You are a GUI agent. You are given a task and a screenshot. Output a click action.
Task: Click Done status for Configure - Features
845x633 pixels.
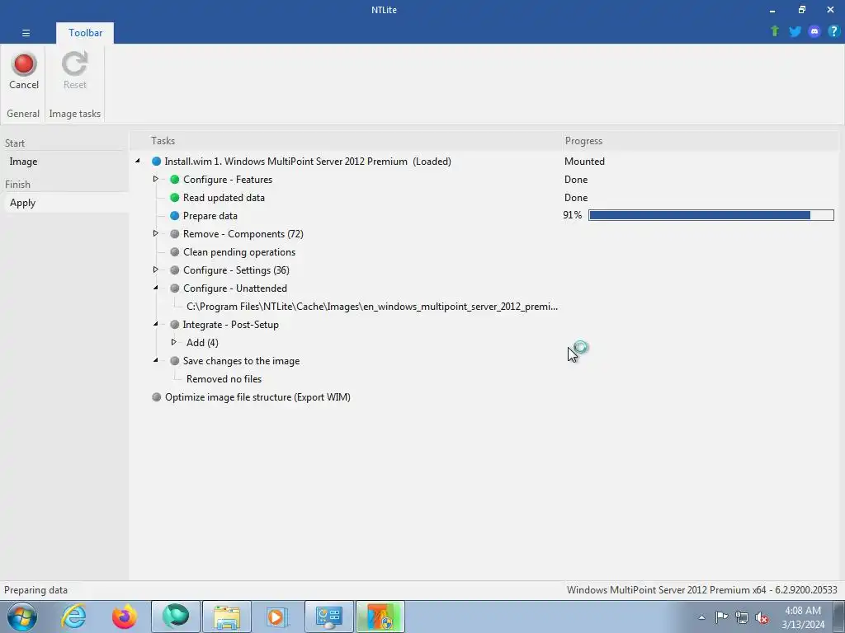575,180
